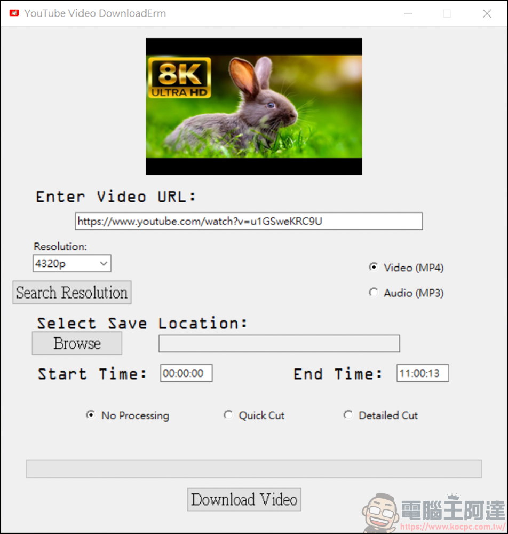Click the red YouTube app icon in title bar

point(14,13)
